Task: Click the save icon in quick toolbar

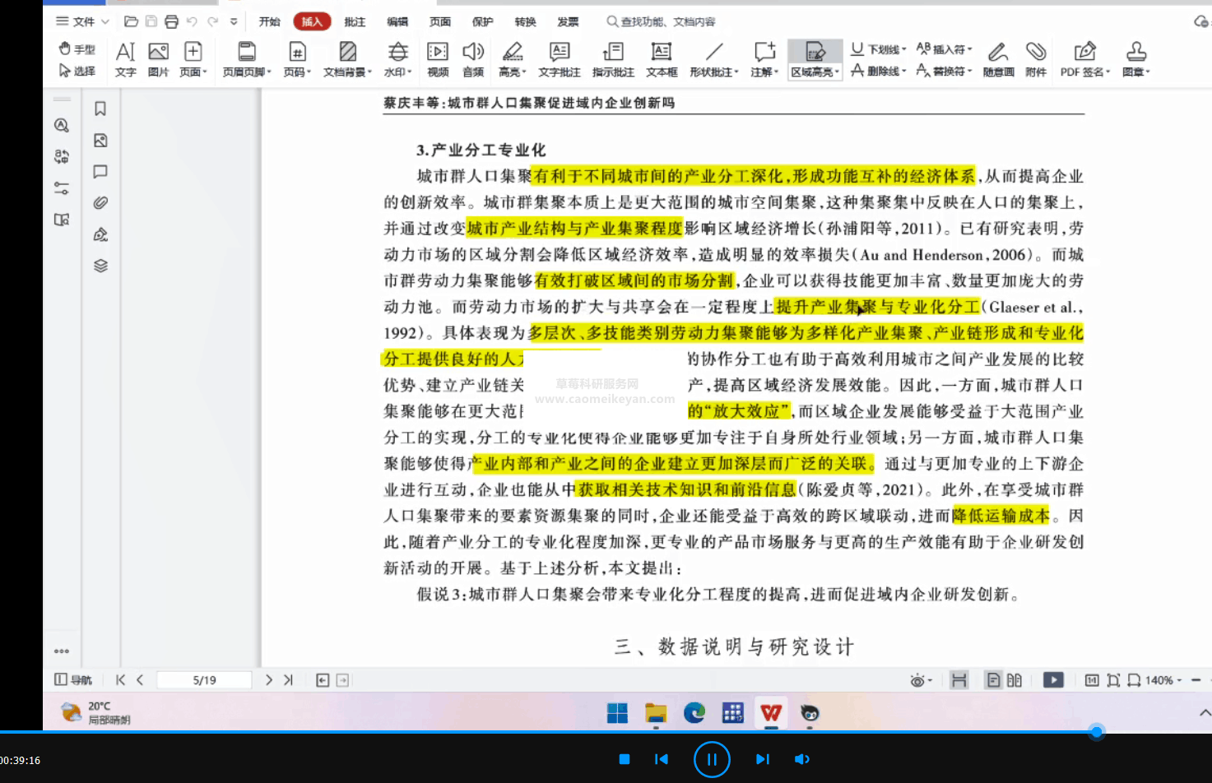Action: point(151,21)
